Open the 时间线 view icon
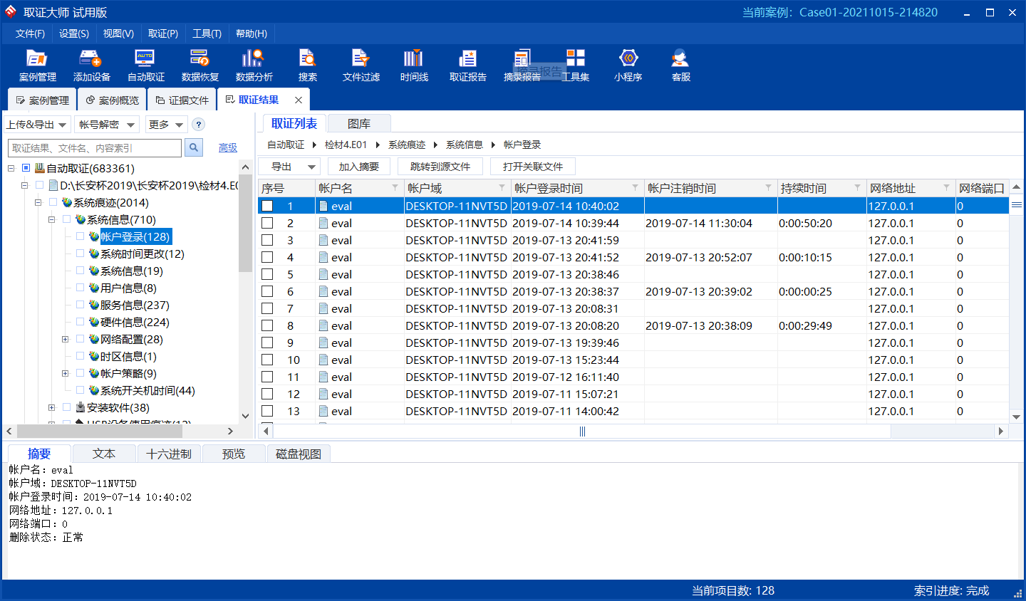This screenshot has height=601, width=1026. tap(414, 66)
